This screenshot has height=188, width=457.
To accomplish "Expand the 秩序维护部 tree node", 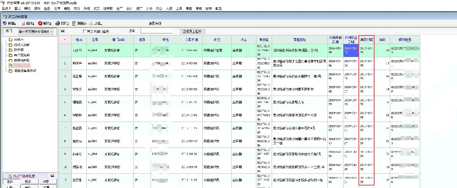I will (5, 60).
